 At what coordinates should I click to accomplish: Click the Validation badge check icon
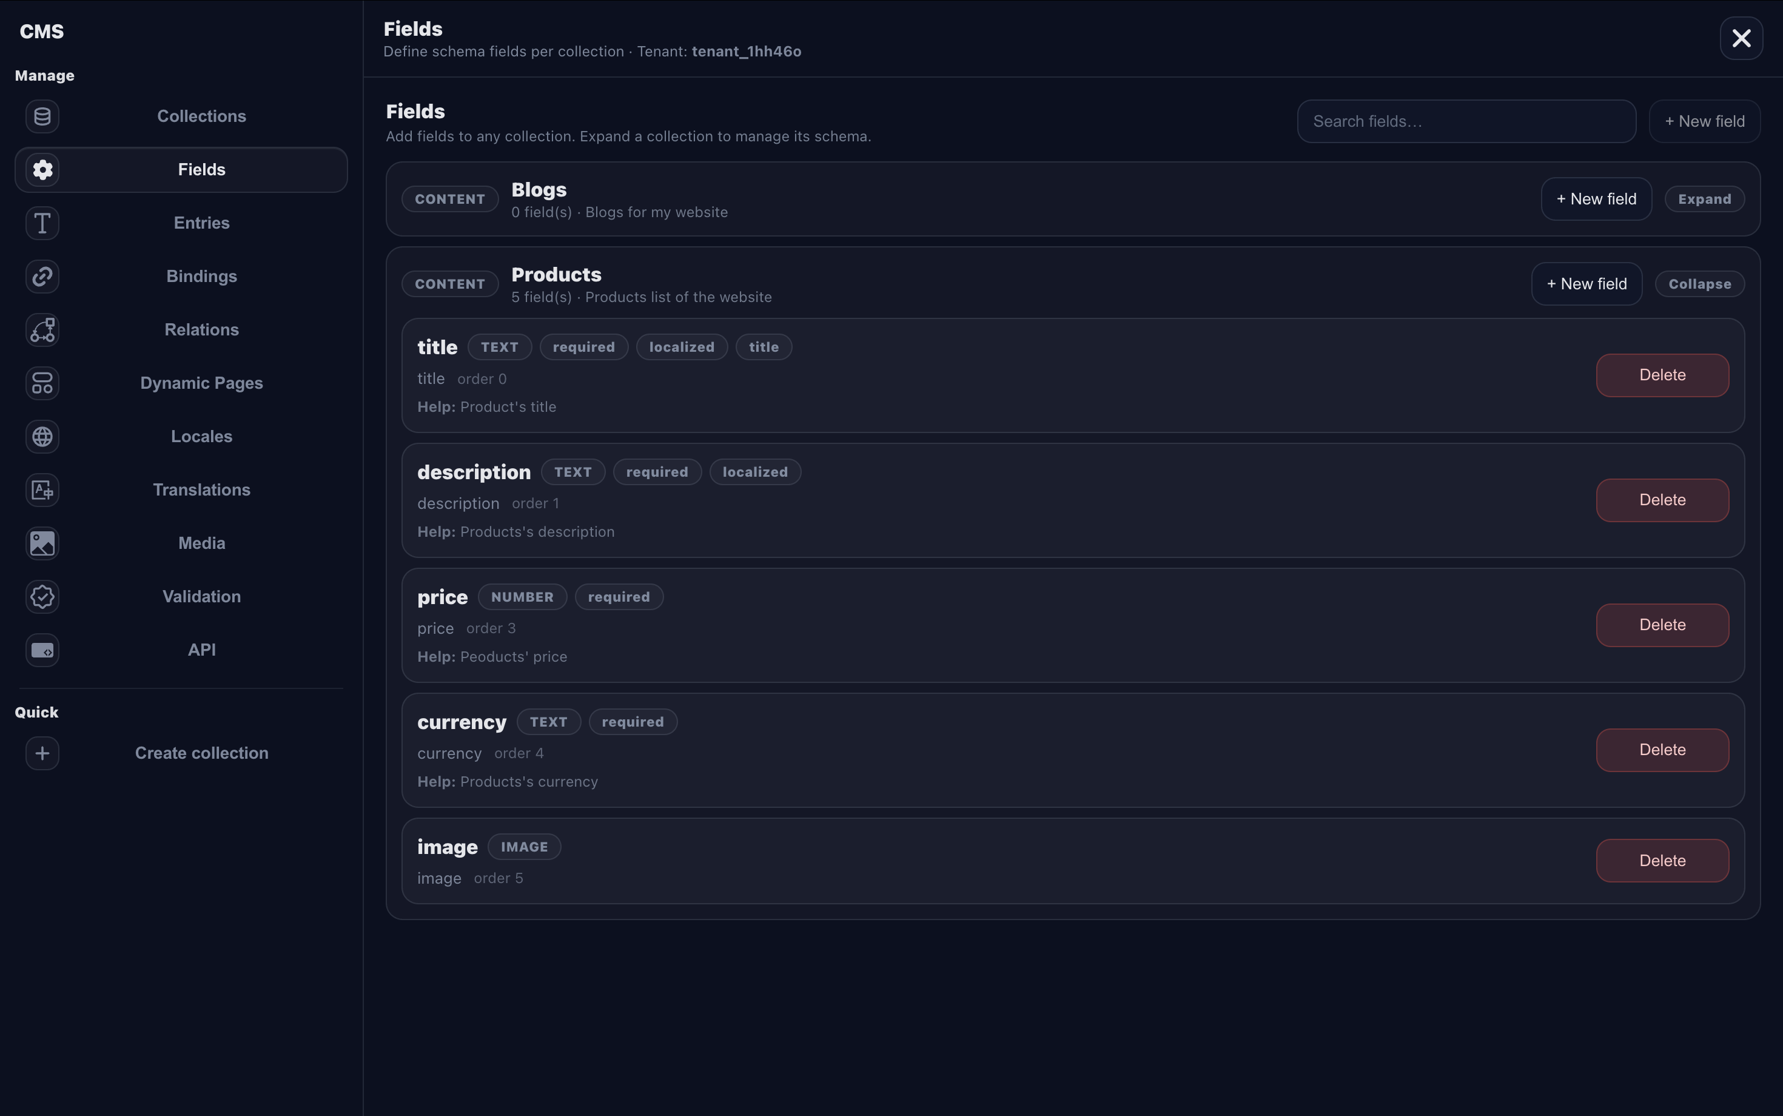tap(42, 596)
